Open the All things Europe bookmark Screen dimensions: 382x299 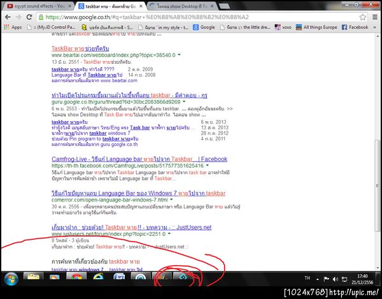coord(316,27)
